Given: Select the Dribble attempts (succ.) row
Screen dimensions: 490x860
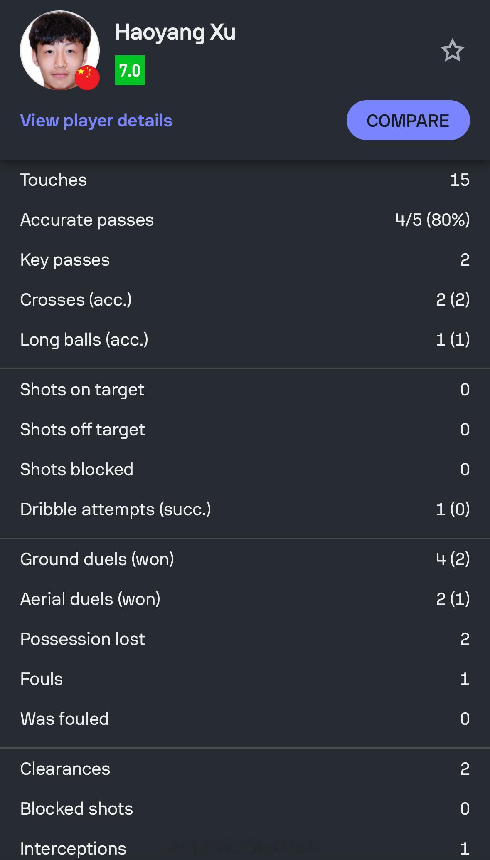Looking at the screenshot, I should (x=245, y=509).
